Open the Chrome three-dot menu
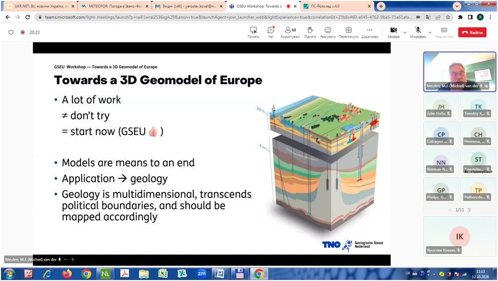 coord(490,17)
